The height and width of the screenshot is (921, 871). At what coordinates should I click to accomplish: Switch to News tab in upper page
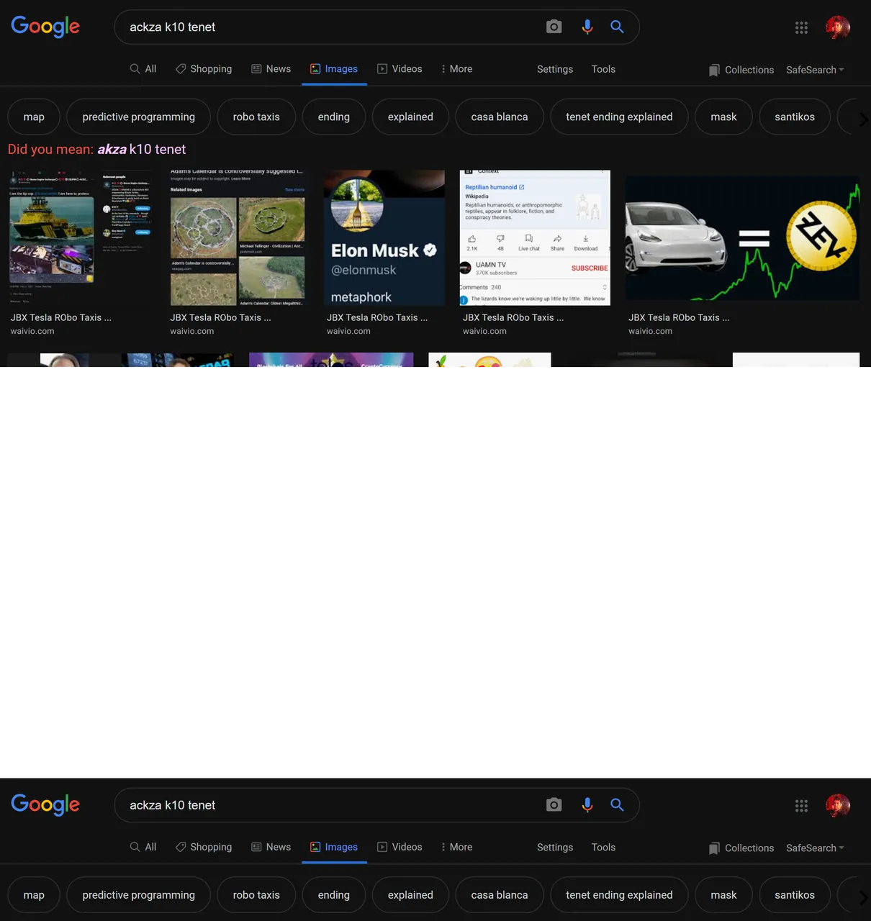pyautogui.click(x=271, y=69)
